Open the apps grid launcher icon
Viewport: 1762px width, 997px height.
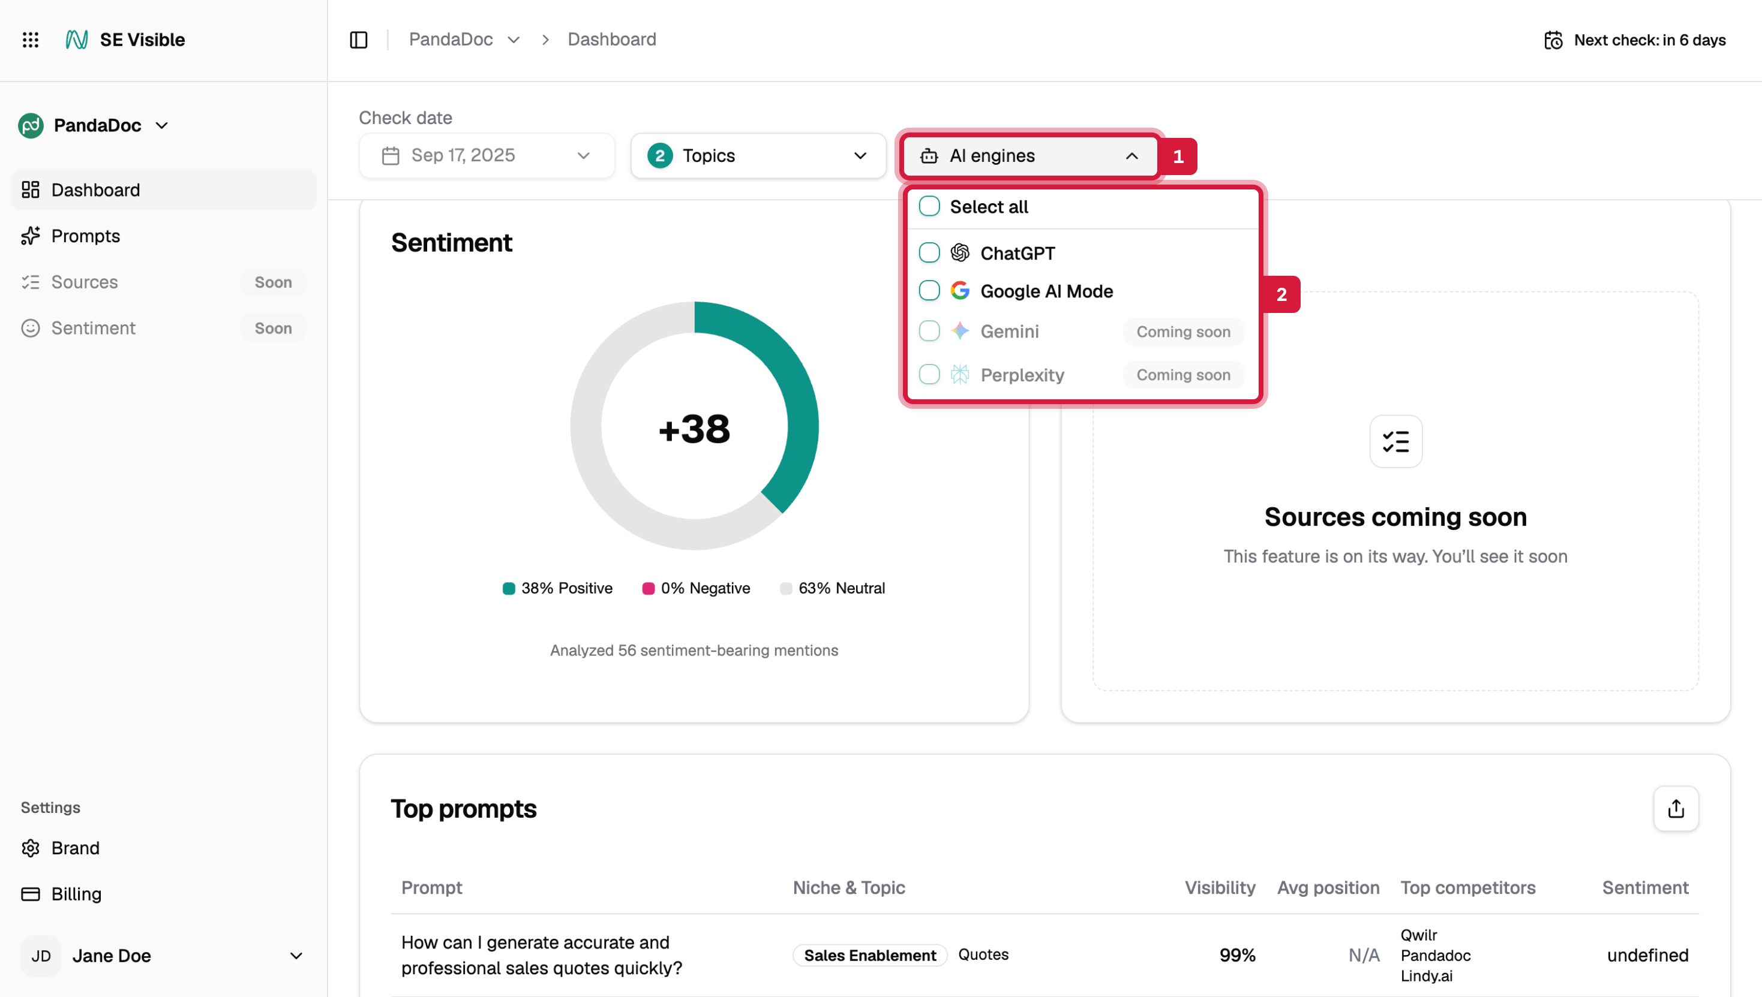pos(30,40)
